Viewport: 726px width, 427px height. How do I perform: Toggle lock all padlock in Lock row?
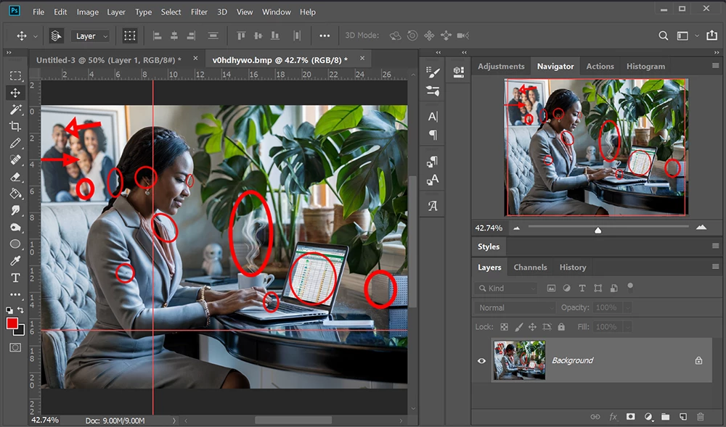coord(561,327)
